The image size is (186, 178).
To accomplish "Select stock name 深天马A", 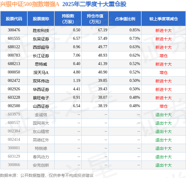I will 41,73.
